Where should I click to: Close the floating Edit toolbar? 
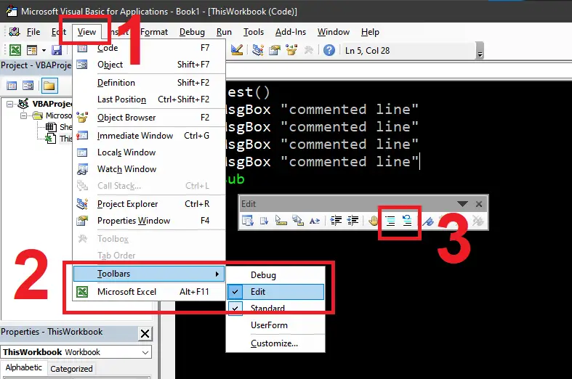click(479, 204)
